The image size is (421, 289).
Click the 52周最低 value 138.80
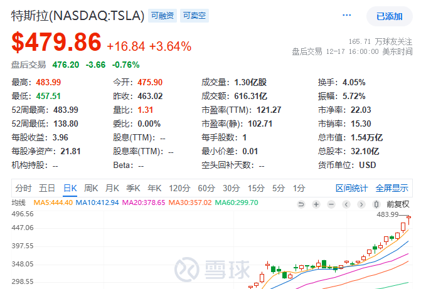(66, 123)
